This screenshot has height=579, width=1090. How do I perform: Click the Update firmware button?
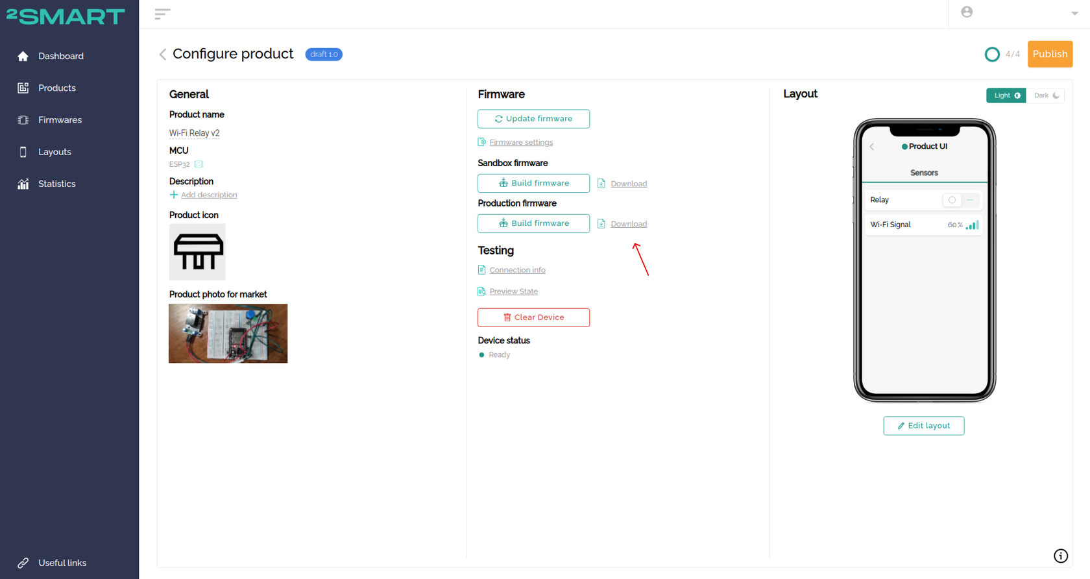point(533,119)
